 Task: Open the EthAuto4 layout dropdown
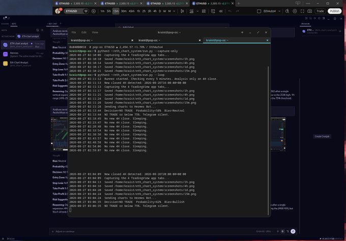coord(272,11)
